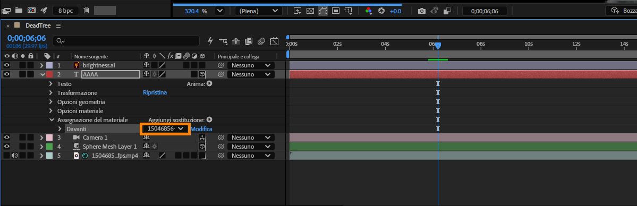Open the composition mini-flowchart icon

[x=223, y=41]
